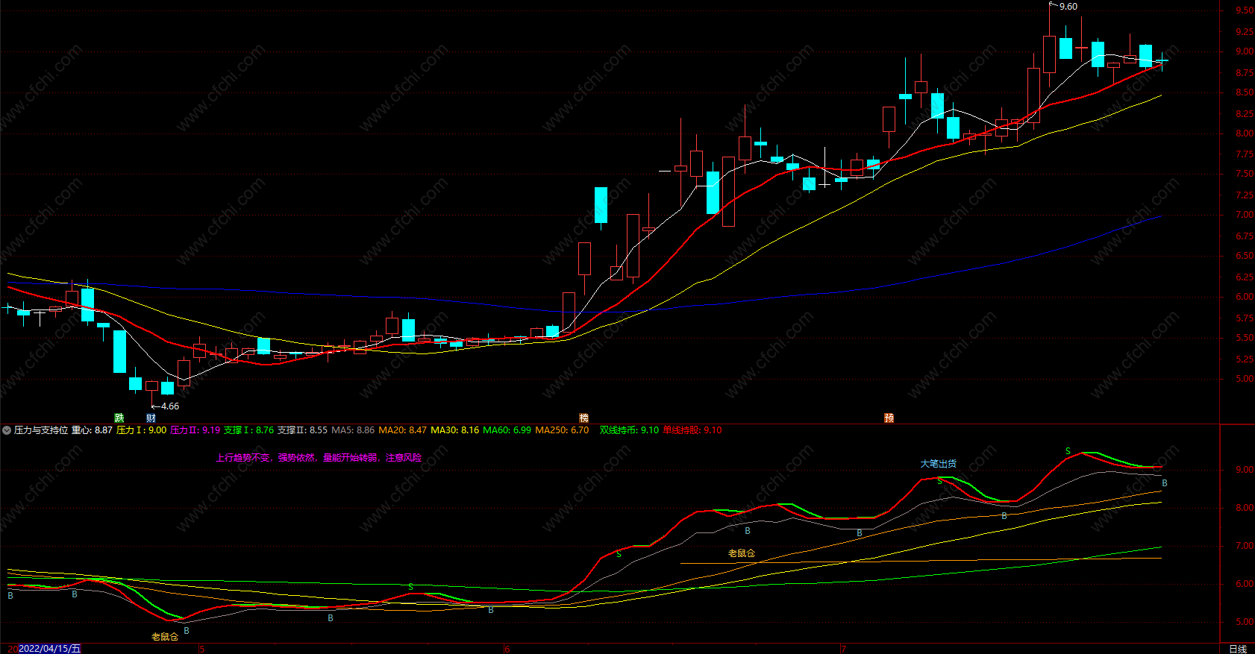Viewport: 1255px width, 654px height.
Task: Click the 大笔出货 annotation
Action: [938, 464]
